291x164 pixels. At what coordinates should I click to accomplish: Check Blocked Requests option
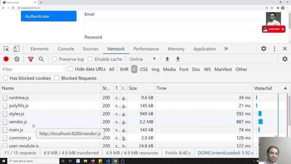click(57, 78)
